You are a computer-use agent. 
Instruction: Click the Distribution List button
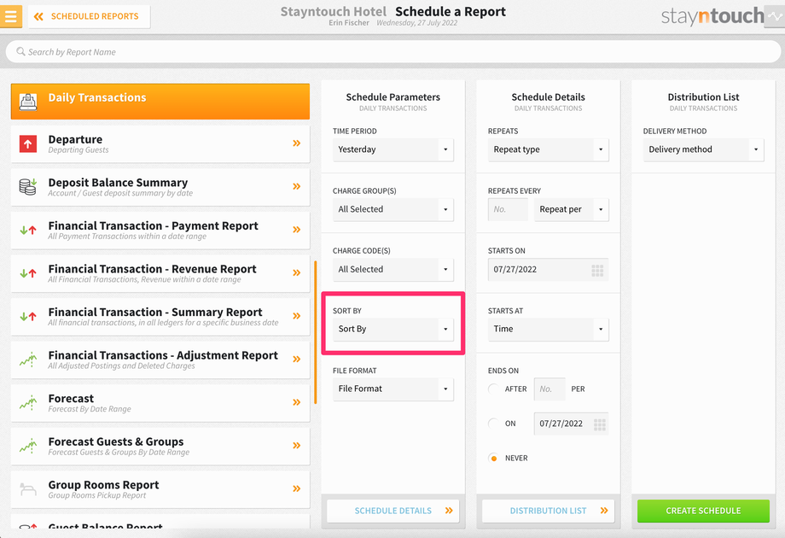pyautogui.click(x=548, y=511)
